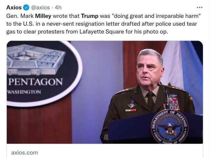
Task: Click the PENTAGON lettering on the oval sign
Action: tap(35, 82)
